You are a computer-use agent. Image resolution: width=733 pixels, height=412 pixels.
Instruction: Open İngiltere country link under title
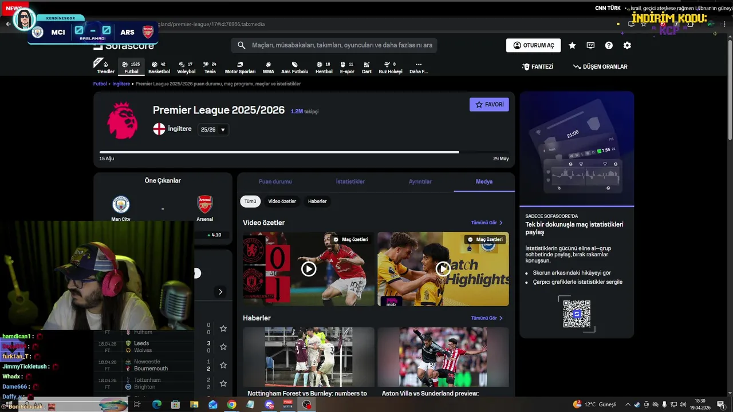coord(172,129)
